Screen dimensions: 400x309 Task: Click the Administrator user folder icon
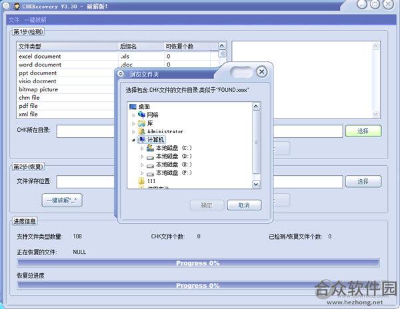(x=141, y=131)
